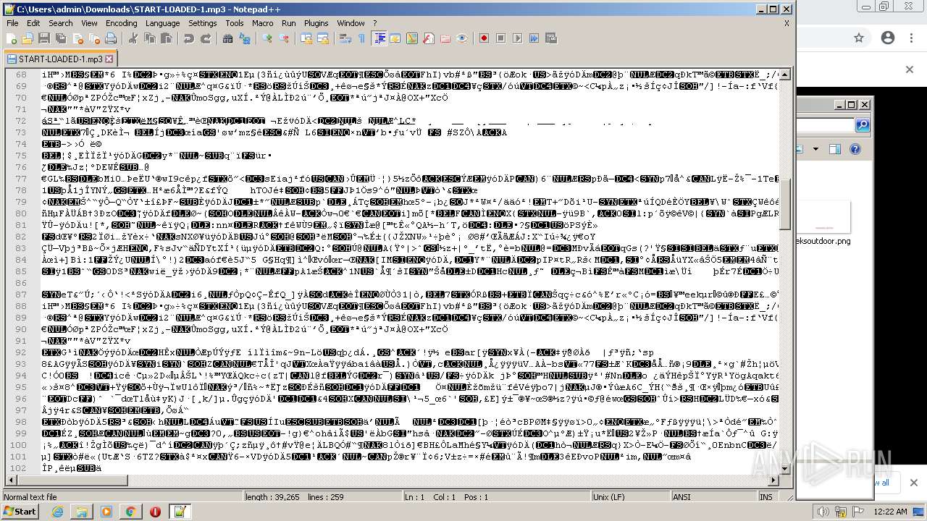Click the horizontal scrollbar right arrow
The width and height of the screenshot is (927, 521).
(773, 480)
